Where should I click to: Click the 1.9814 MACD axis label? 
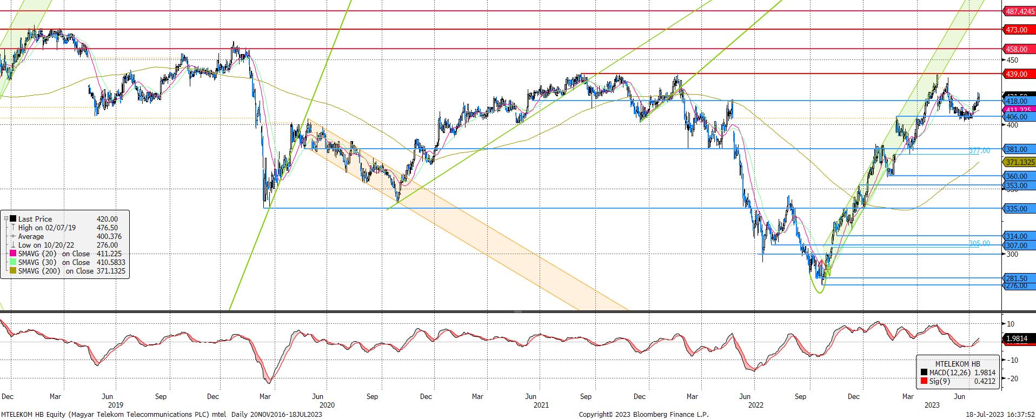tap(1019, 339)
